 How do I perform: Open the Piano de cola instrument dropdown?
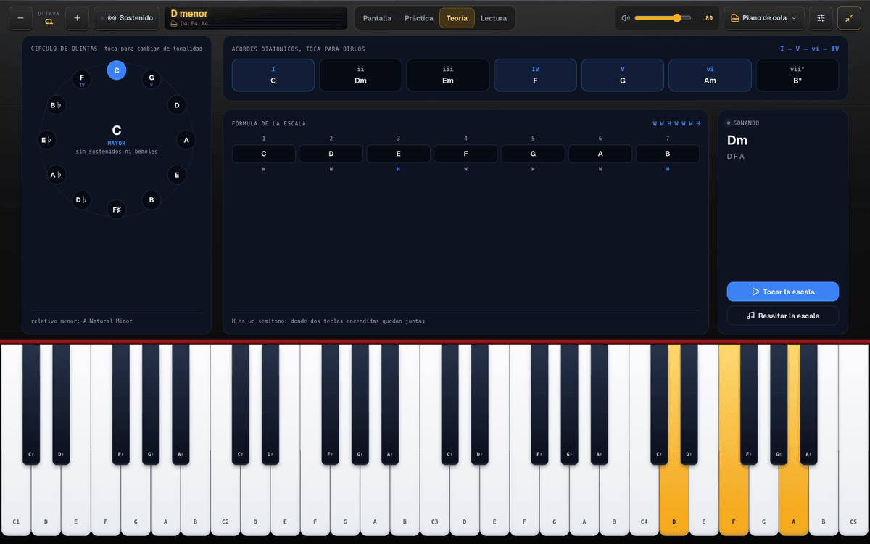tap(764, 18)
